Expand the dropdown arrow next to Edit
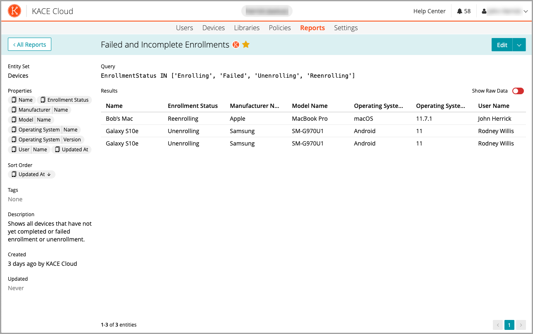Screen dimensions: 533x334 pos(519,45)
